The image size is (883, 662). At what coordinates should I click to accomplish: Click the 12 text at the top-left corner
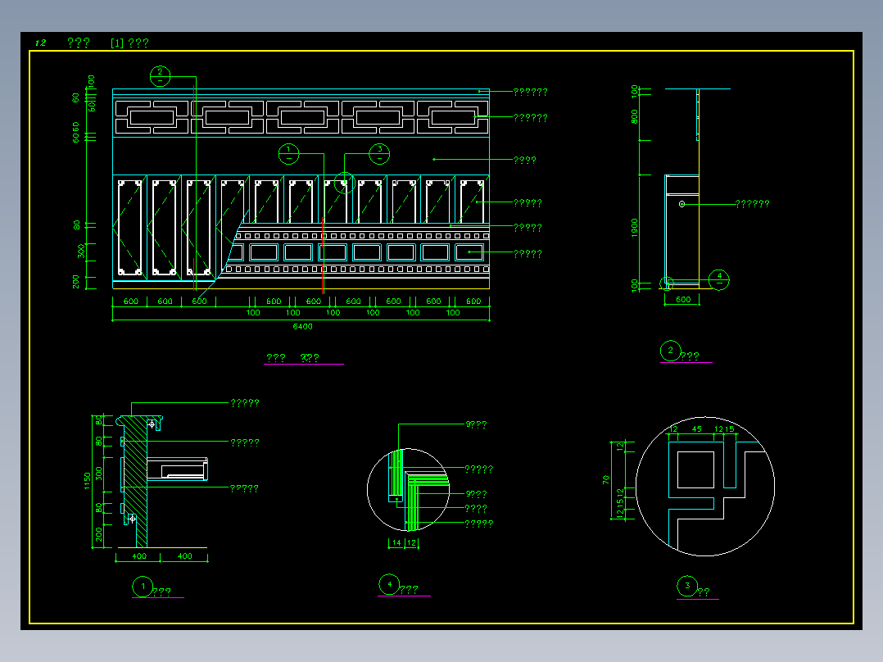(41, 43)
